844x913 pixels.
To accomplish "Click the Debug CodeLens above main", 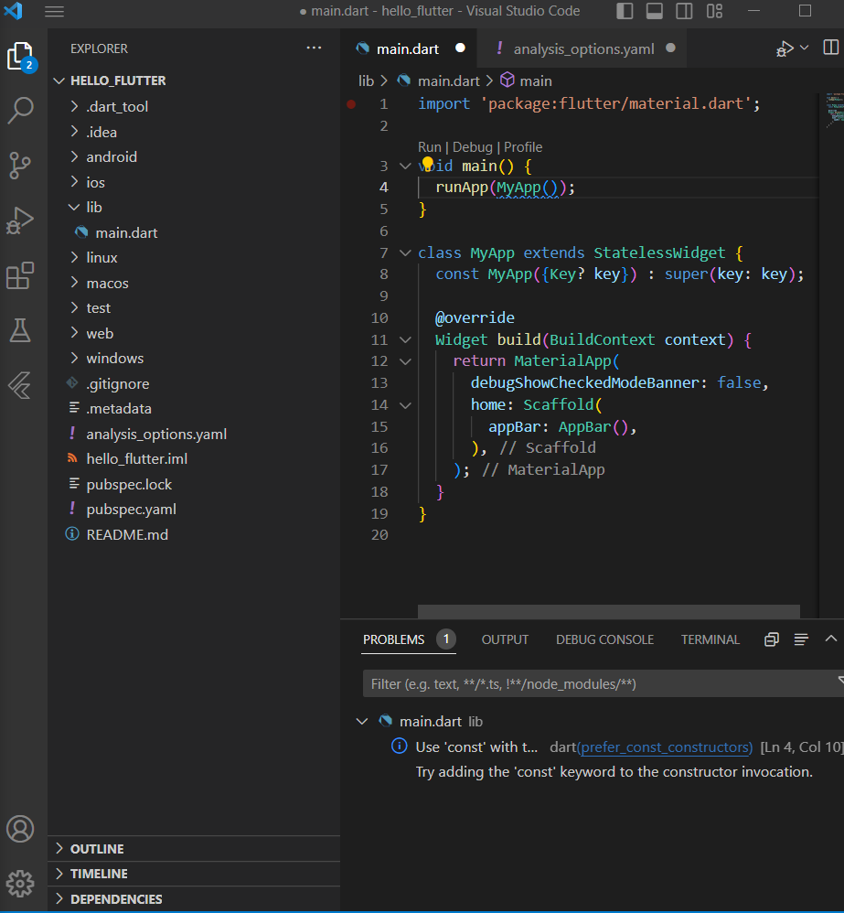I will pyautogui.click(x=473, y=147).
